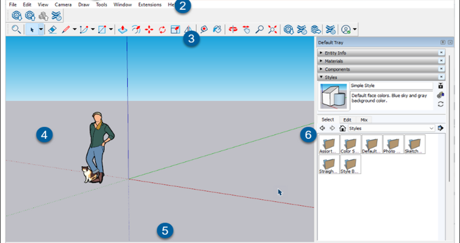Click Send to LayOut icon

click(x=316, y=29)
